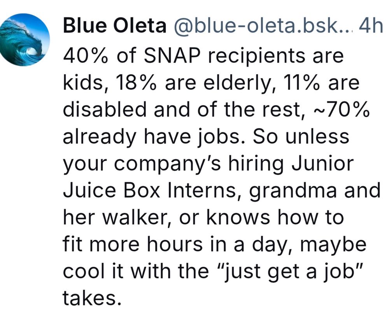Click "her walker" in the post text
This screenshot has width=389, height=312.
116,218
